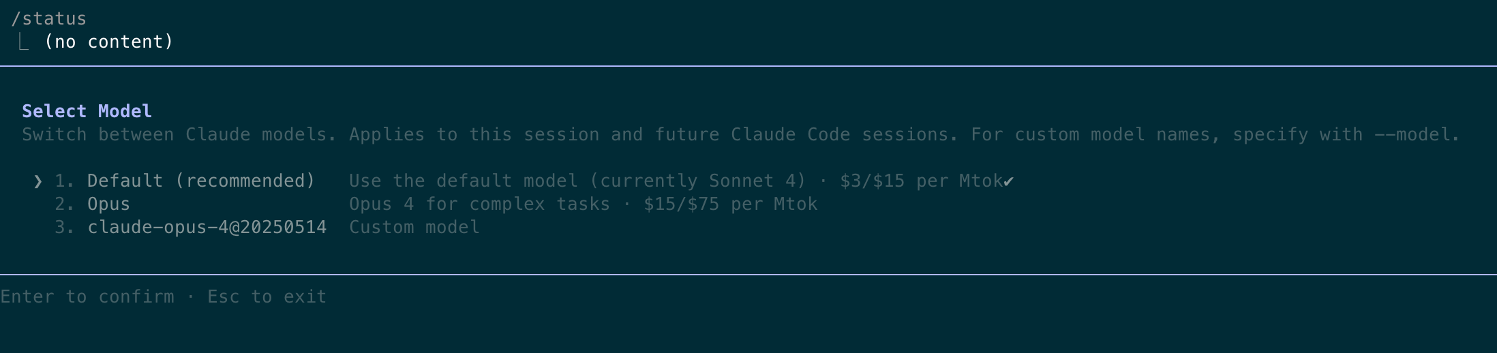Screen dimensions: 1497x353
Task: Click the number 1 list marker
Action: (65, 181)
